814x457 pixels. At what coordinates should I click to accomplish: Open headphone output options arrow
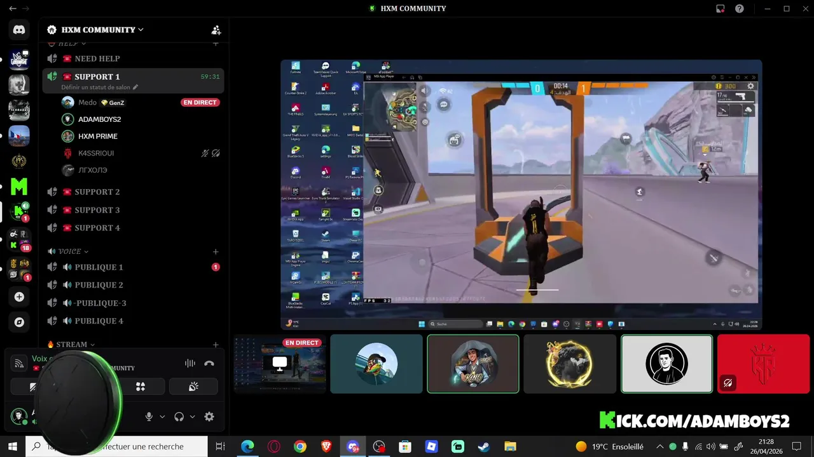tap(192, 417)
